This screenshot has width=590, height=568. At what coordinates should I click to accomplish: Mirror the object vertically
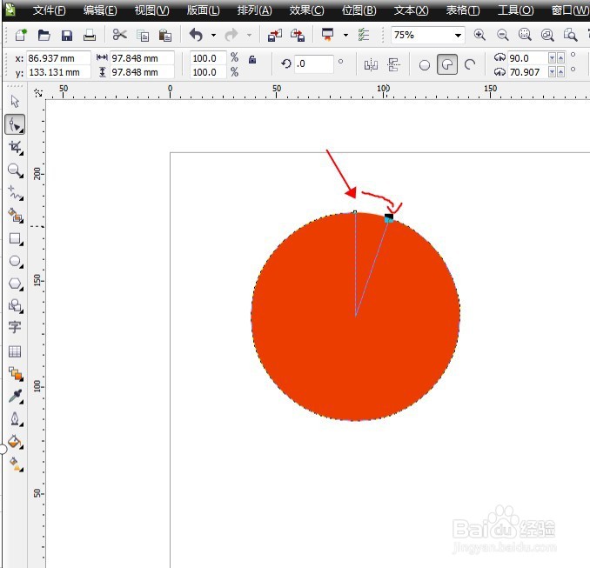coord(393,65)
